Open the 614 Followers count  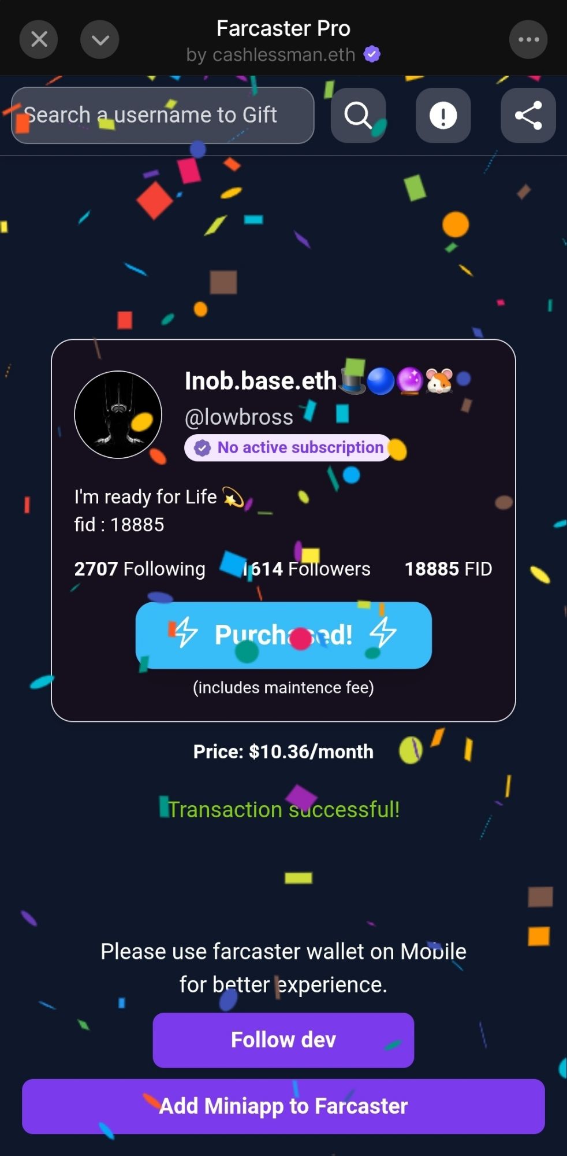pos(307,569)
